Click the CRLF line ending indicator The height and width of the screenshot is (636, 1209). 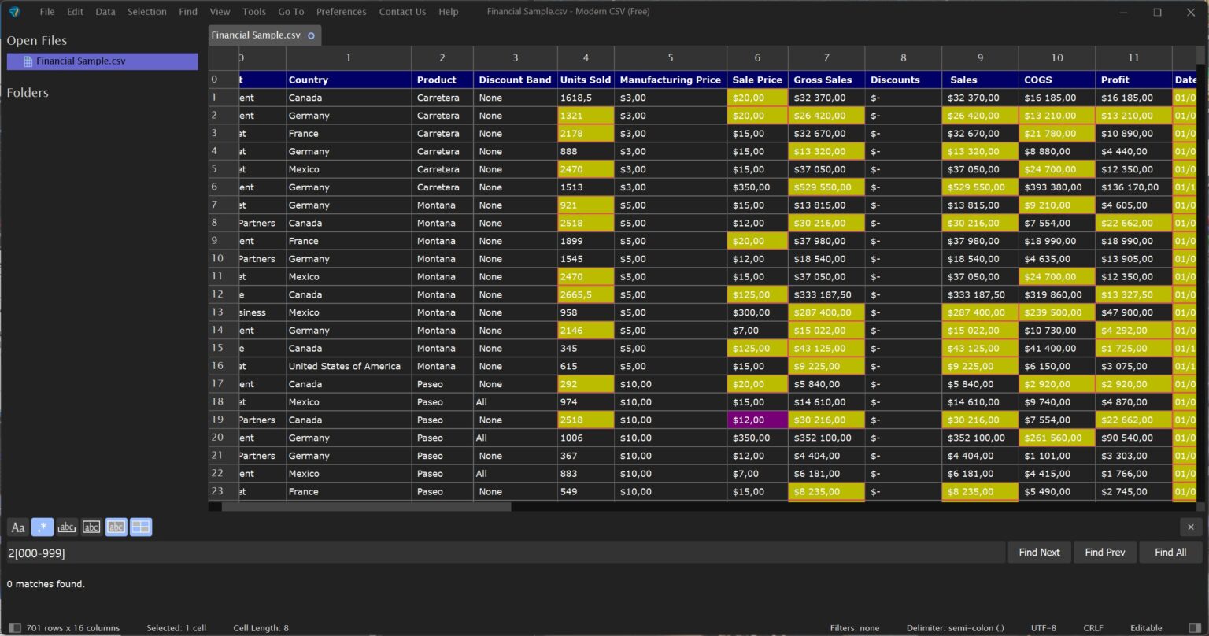tap(1093, 628)
